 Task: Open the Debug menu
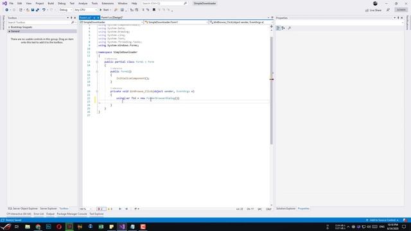pyautogui.click(x=62, y=3)
